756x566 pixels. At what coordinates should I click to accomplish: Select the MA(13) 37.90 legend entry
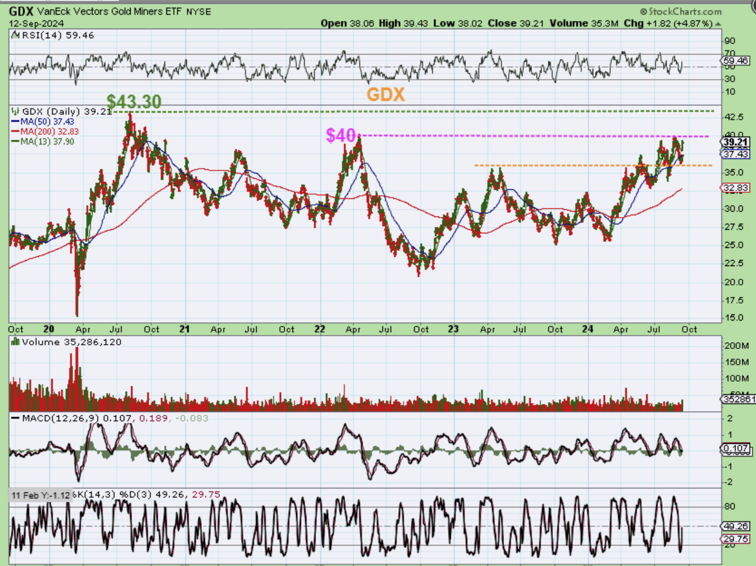(x=44, y=141)
